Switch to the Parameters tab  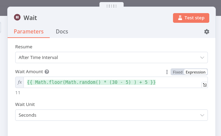point(29,31)
